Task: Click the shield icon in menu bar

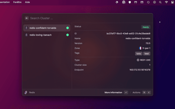Action: click(130, 2)
